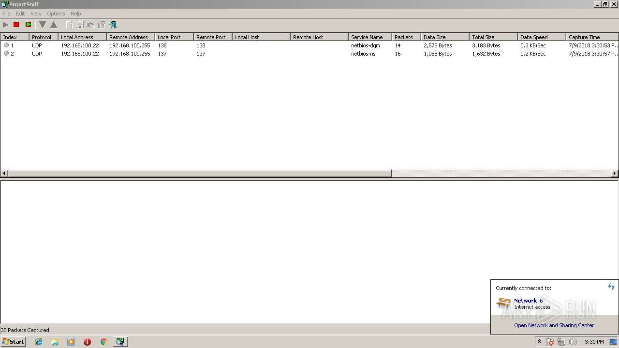The image size is (619, 348).
Task: Sort by the Remote Address column header
Action: [131, 37]
